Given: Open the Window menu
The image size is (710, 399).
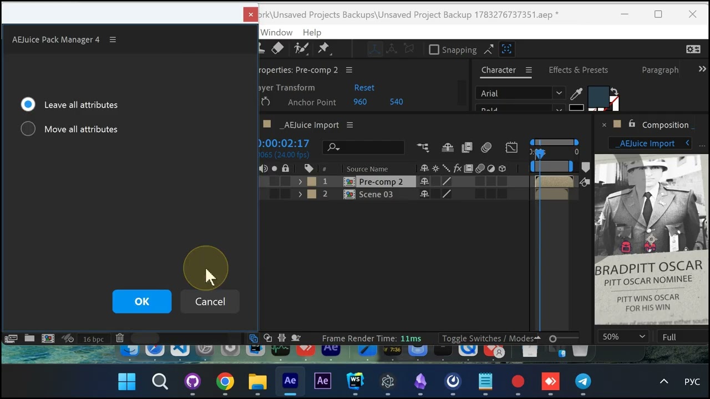Looking at the screenshot, I should (276, 32).
